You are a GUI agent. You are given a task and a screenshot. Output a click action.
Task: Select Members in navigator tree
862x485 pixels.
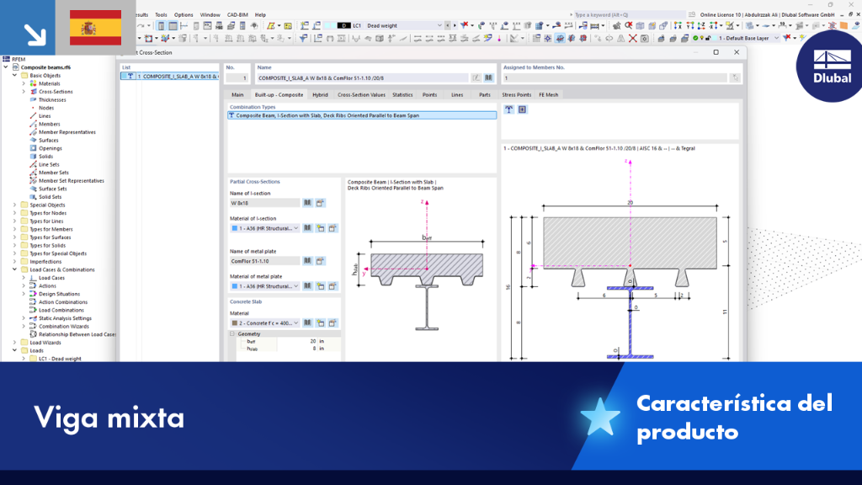tap(49, 125)
